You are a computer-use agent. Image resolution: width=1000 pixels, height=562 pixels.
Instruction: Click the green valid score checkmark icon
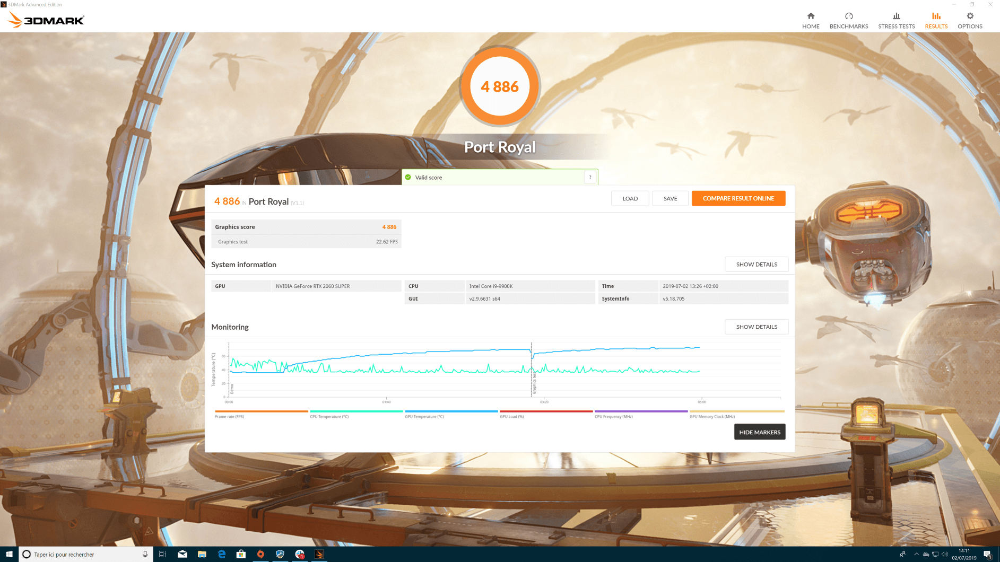click(408, 177)
